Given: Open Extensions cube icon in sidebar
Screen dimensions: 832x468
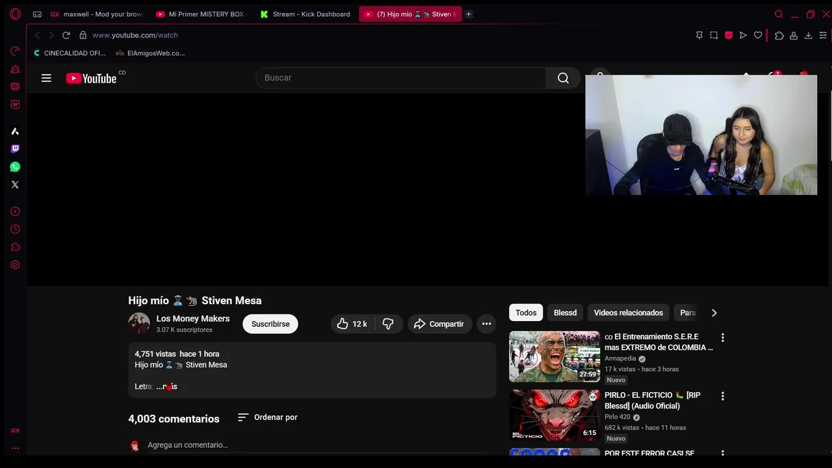Looking at the screenshot, I should click(x=15, y=247).
